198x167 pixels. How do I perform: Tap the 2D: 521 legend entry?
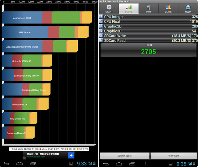pos(71,149)
